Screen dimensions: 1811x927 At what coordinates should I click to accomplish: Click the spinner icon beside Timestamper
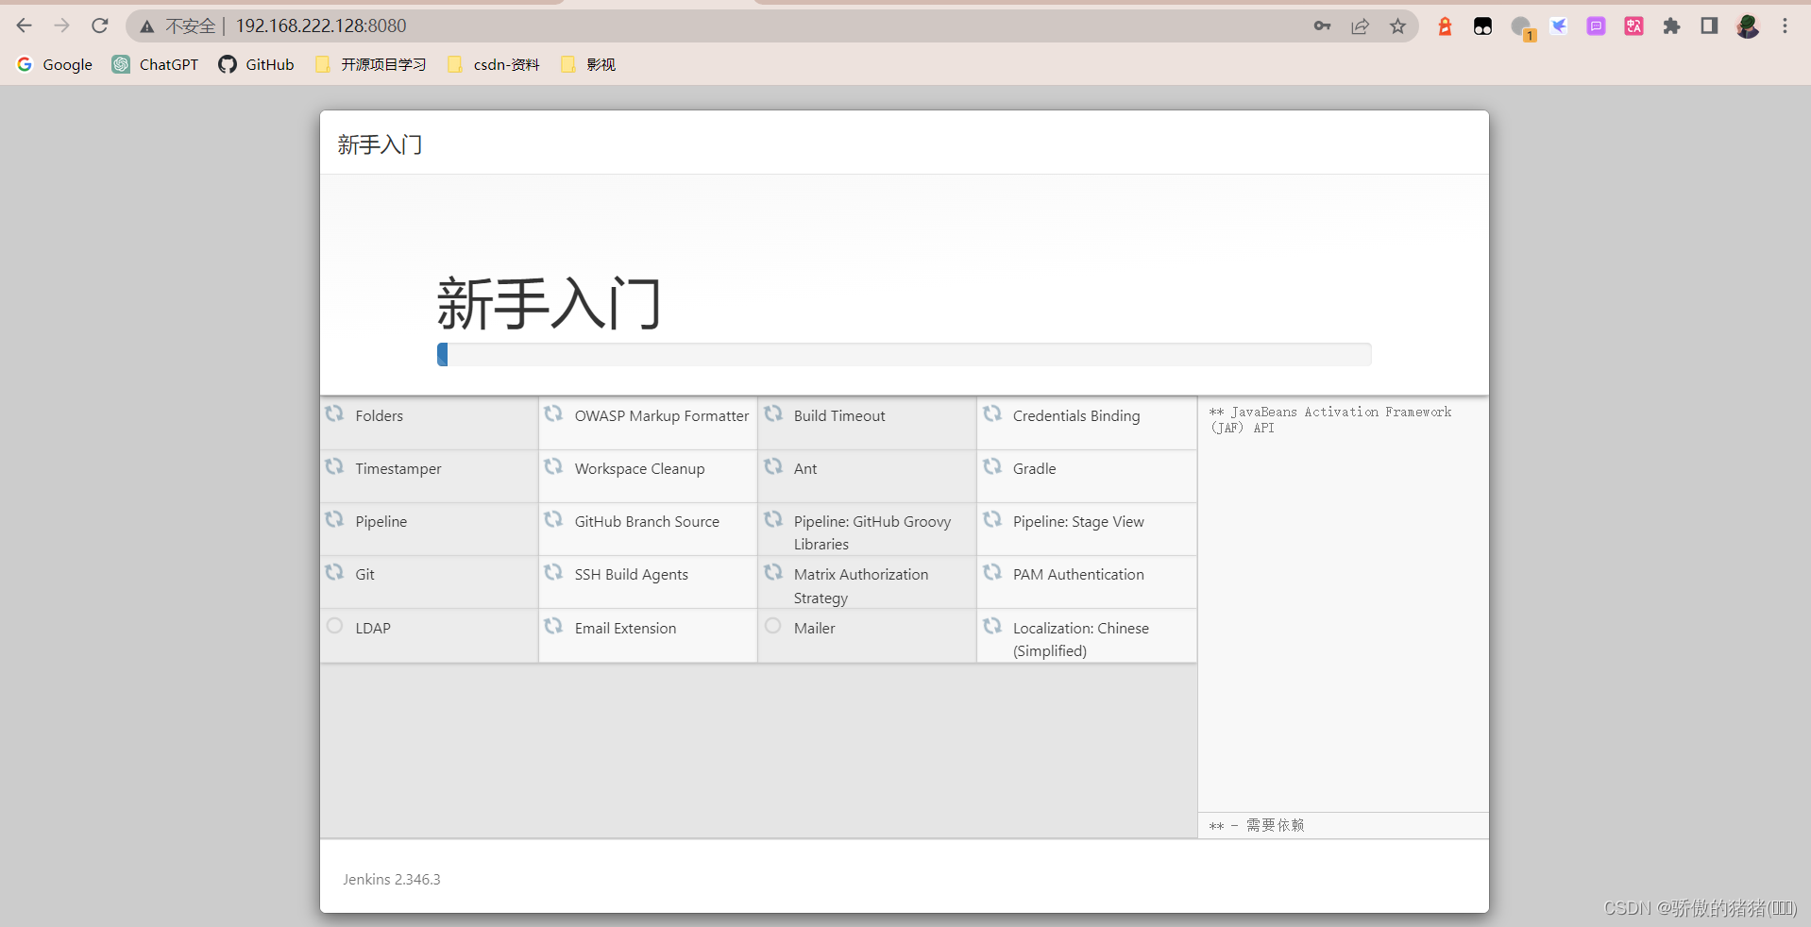click(334, 466)
